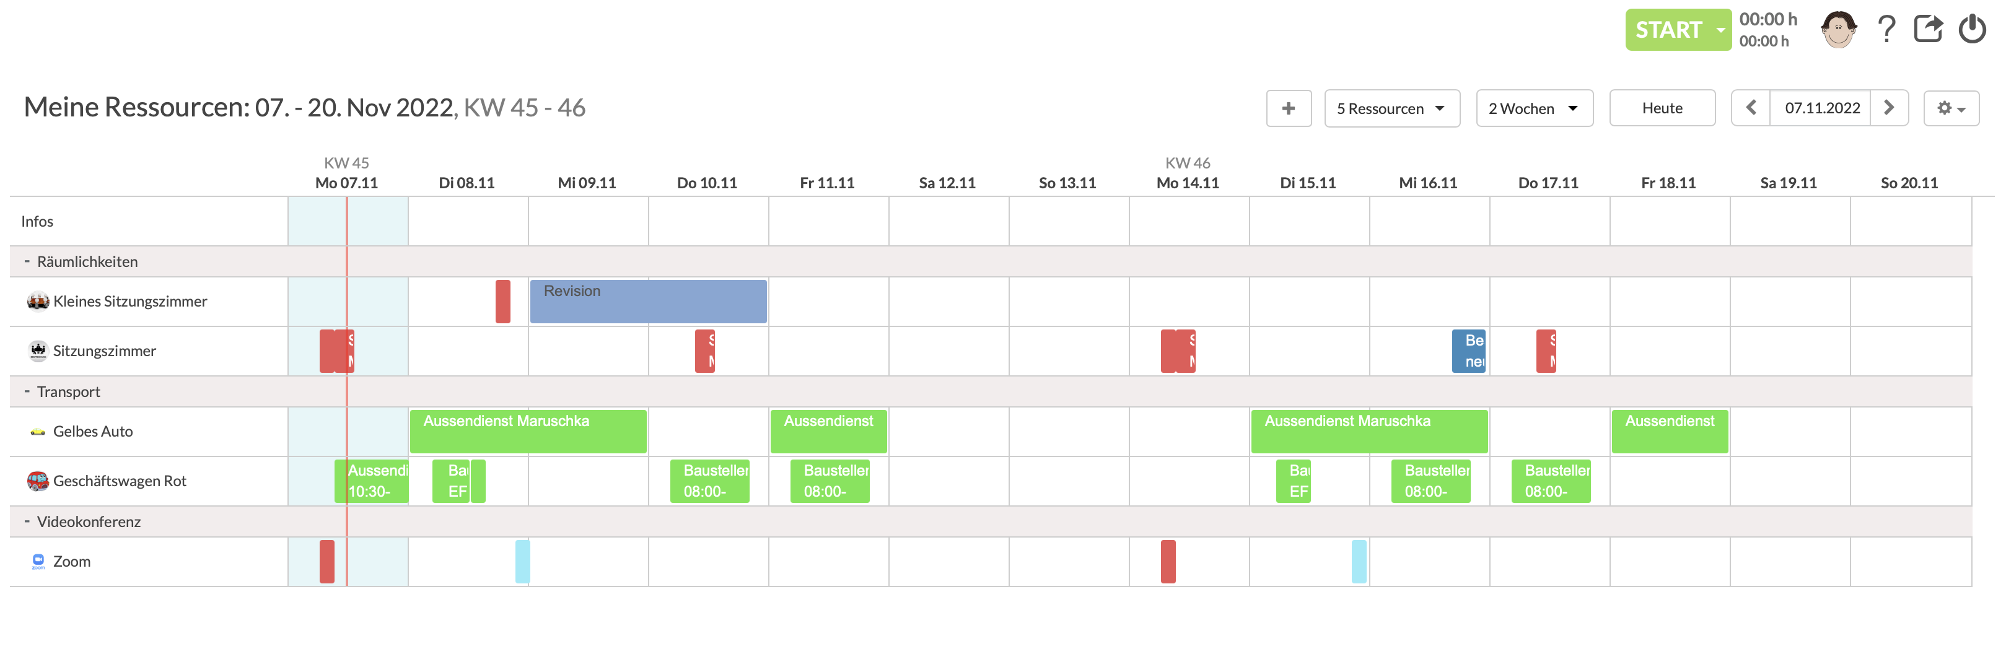
Task: Click the power logout icon
Action: 1973,30
